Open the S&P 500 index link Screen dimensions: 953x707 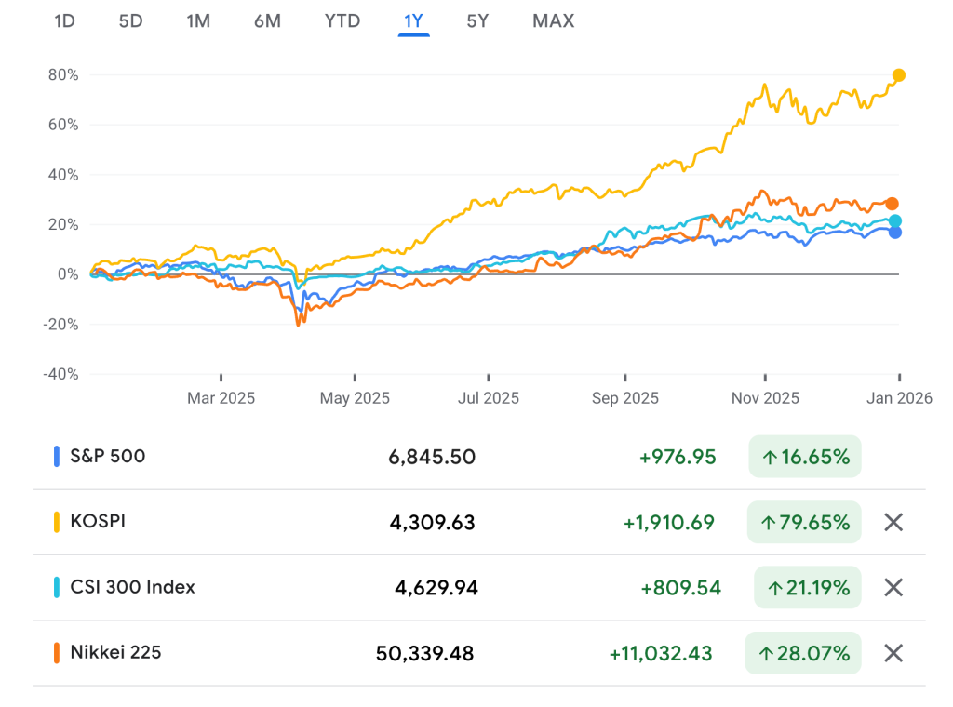click(108, 456)
